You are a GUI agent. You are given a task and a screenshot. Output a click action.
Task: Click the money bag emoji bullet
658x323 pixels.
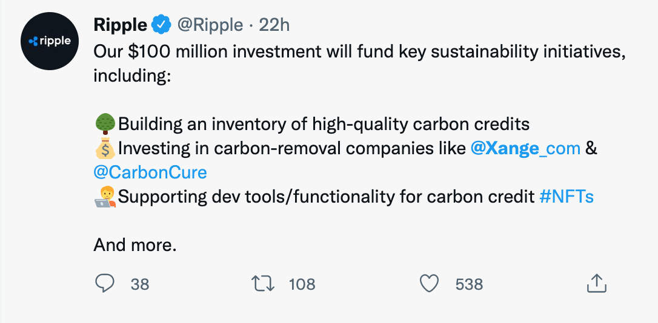[105, 148]
